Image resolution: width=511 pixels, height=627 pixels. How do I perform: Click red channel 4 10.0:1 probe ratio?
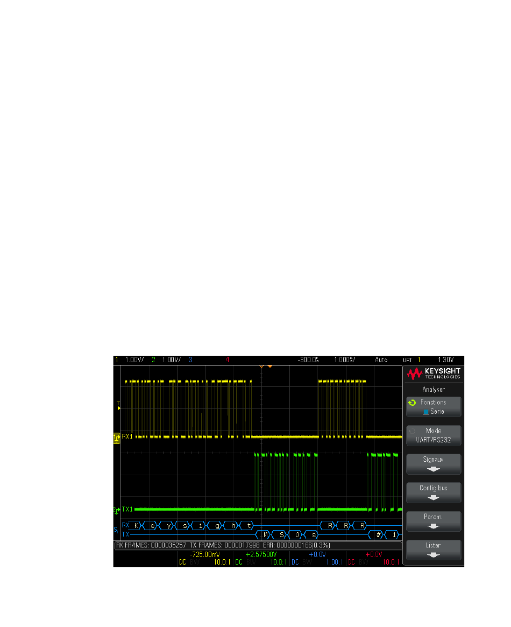pos(391,562)
